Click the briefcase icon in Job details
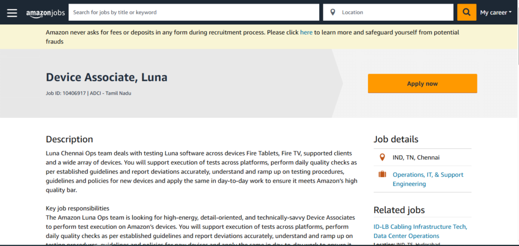Image resolution: width=519 pixels, height=246 pixels. (382, 174)
